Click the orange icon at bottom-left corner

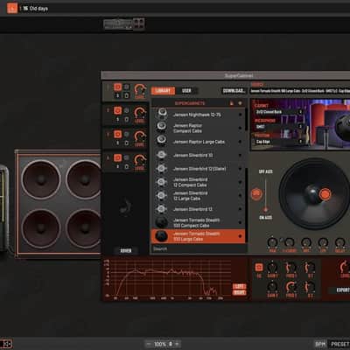[x=6, y=344]
